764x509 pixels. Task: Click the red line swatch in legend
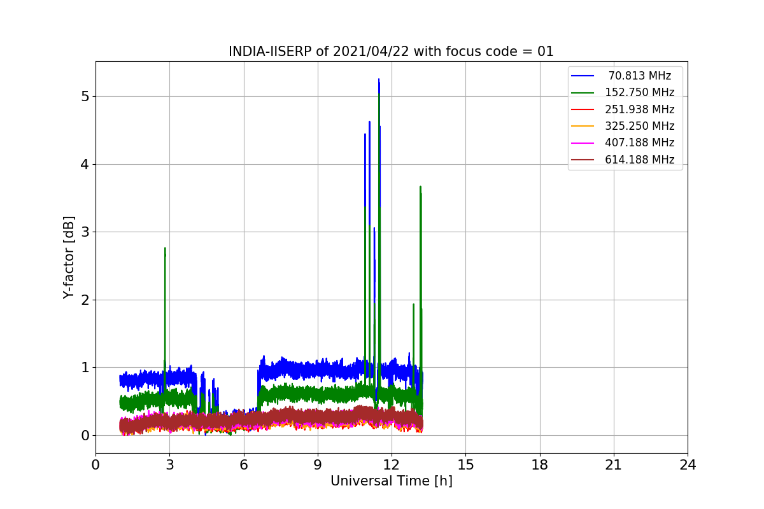(x=583, y=109)
